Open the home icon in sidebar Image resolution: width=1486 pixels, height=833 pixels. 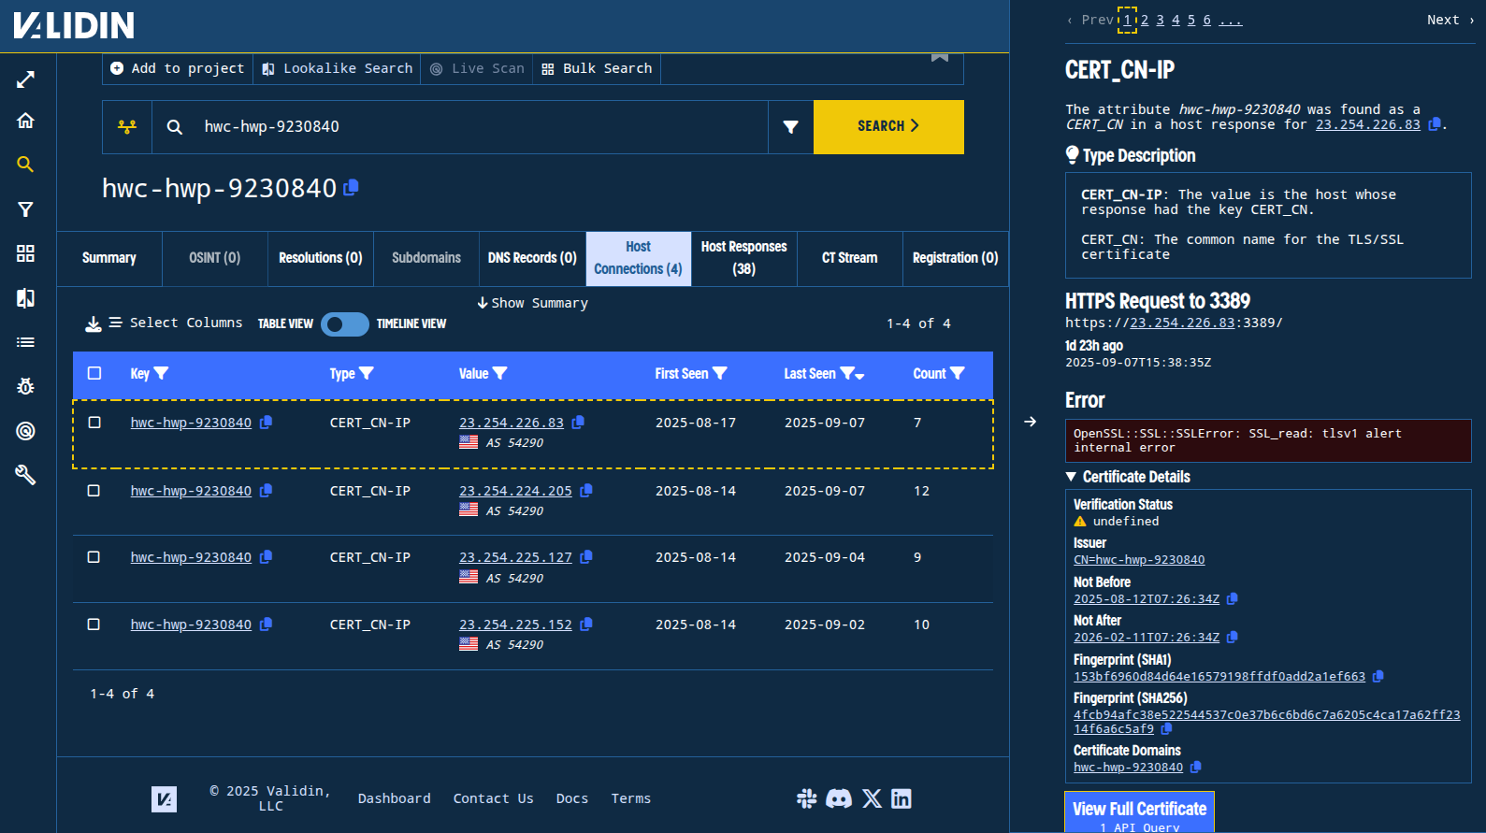(x=25, y=121)
